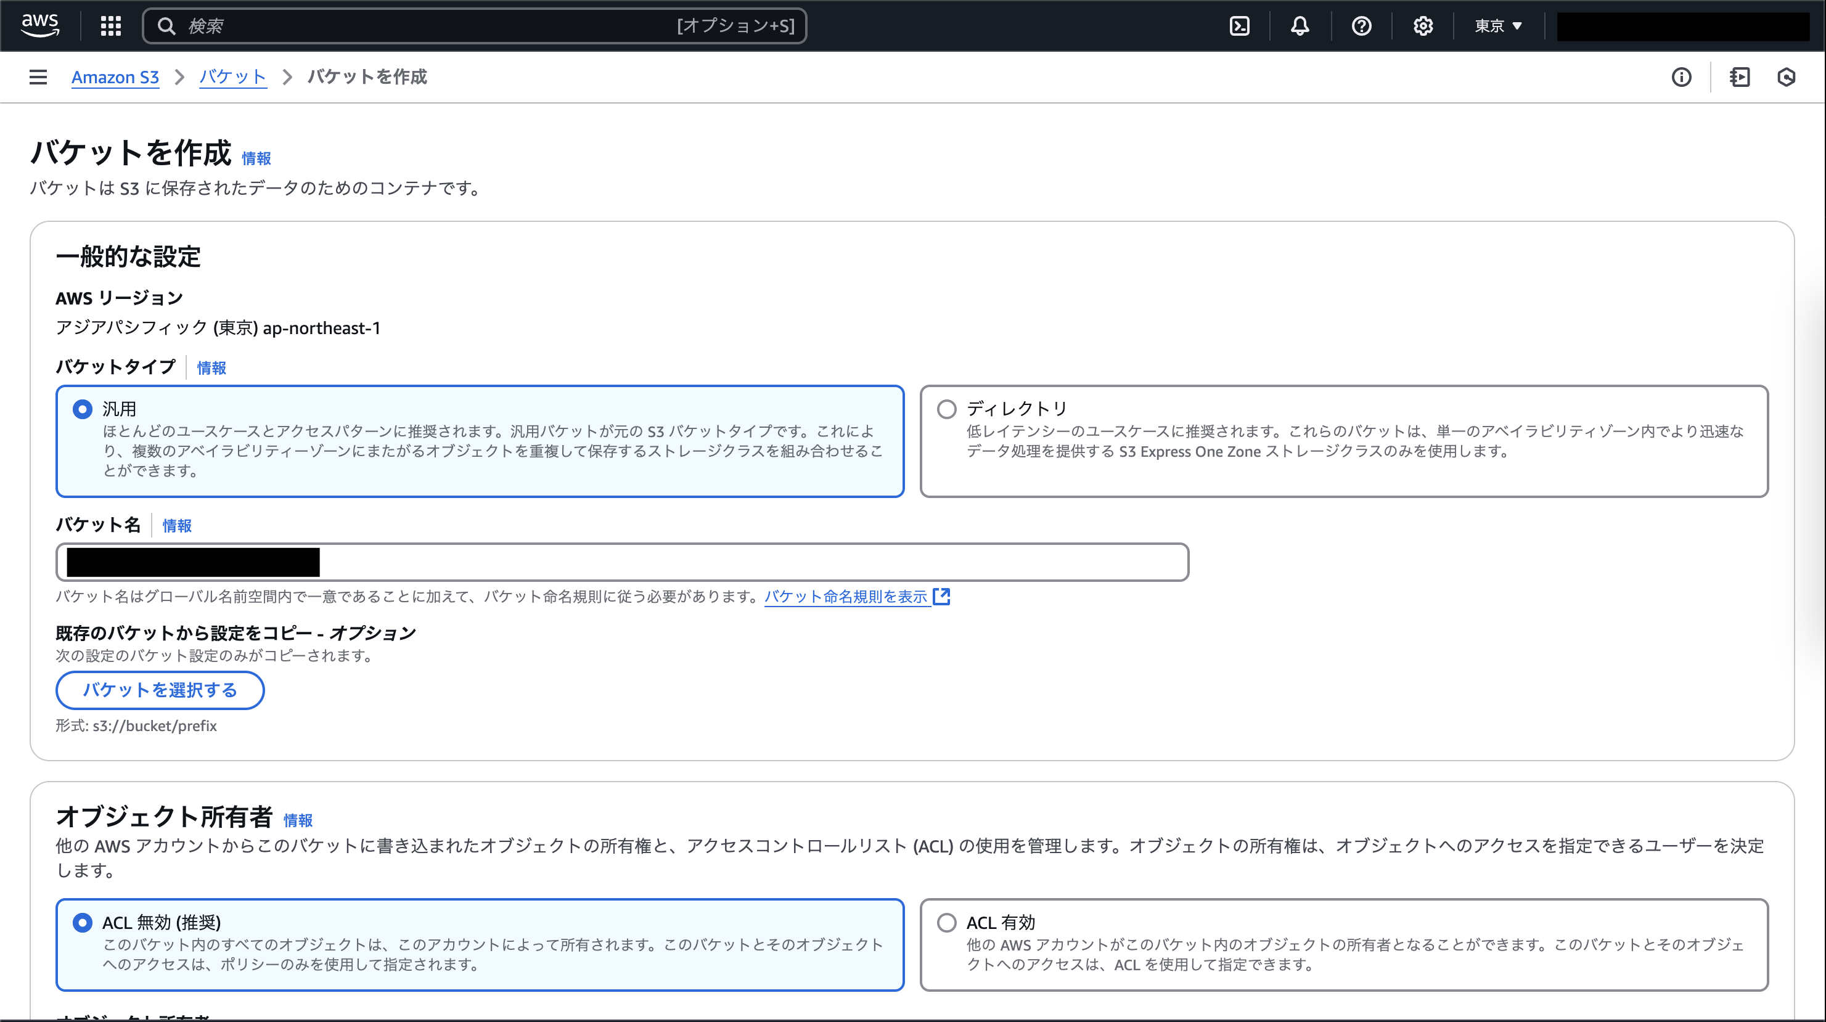
Task: Click バケットを選択する button
Action: point(160,690)
